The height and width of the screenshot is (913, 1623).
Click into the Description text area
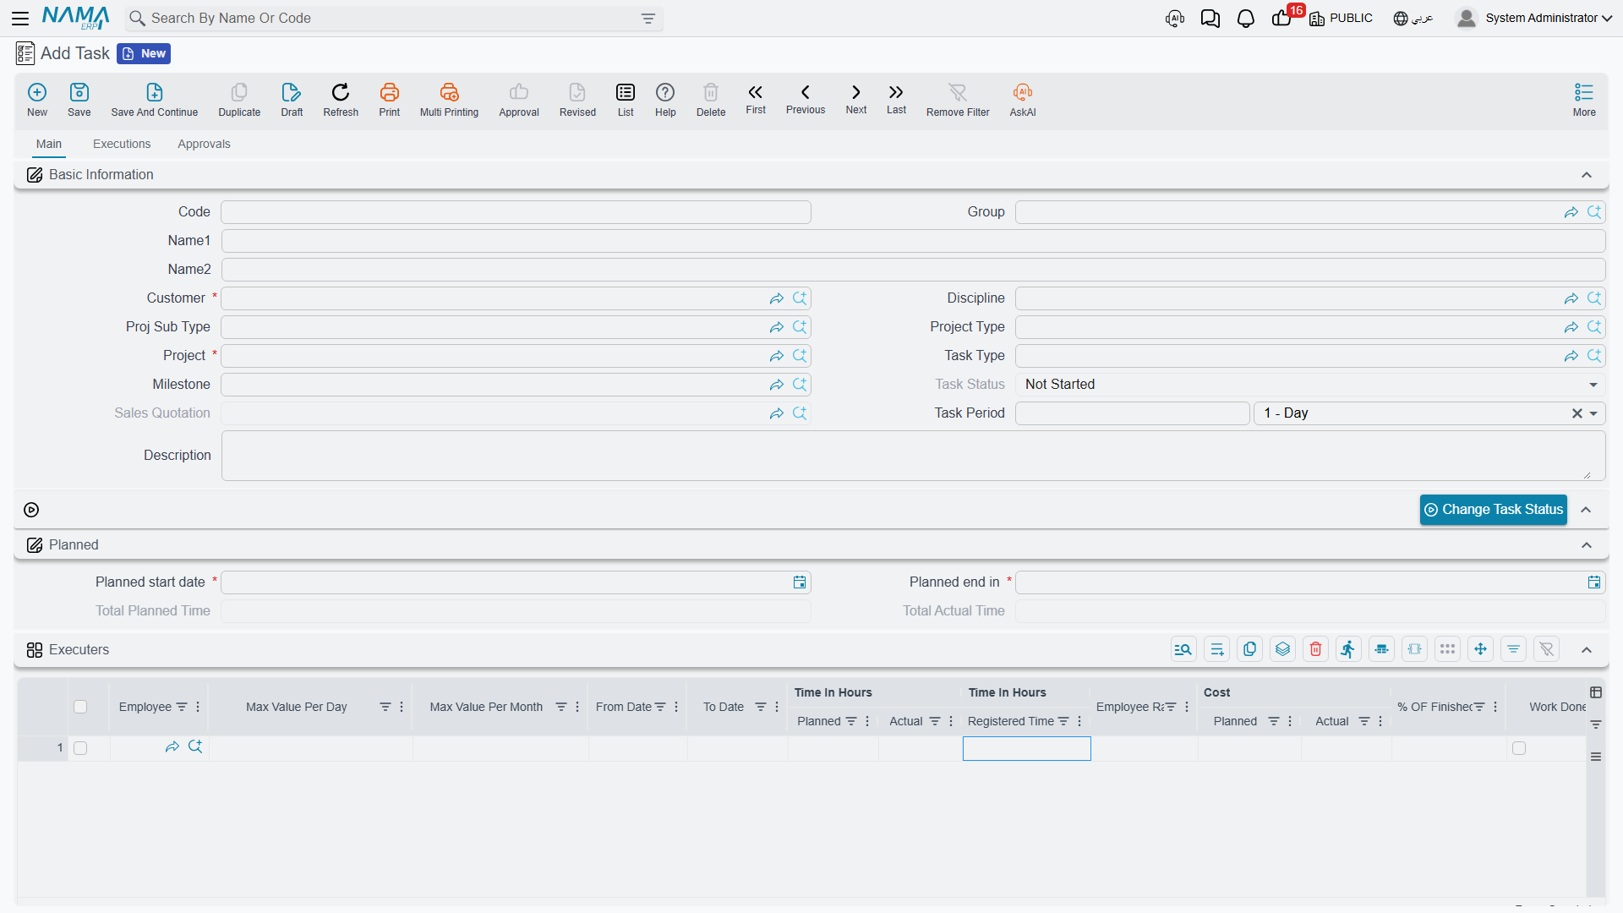913,456
